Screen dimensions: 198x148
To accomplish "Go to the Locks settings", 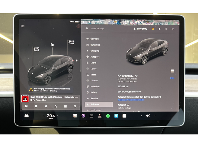I will [x=92, y=63].
